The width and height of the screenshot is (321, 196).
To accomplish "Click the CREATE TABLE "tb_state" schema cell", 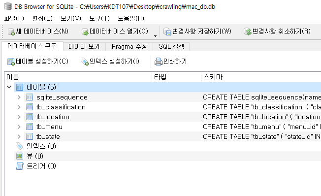I will (261, 136).
